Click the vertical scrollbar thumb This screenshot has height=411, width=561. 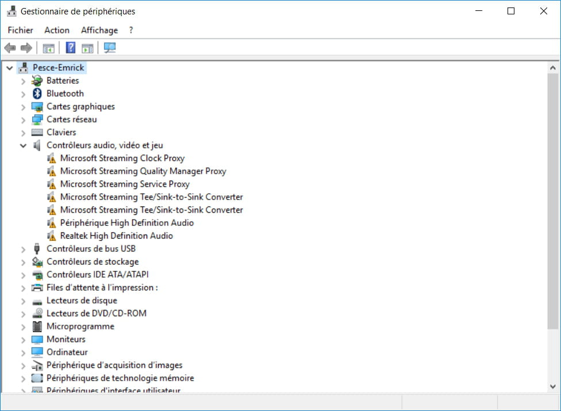coord(553,201)
